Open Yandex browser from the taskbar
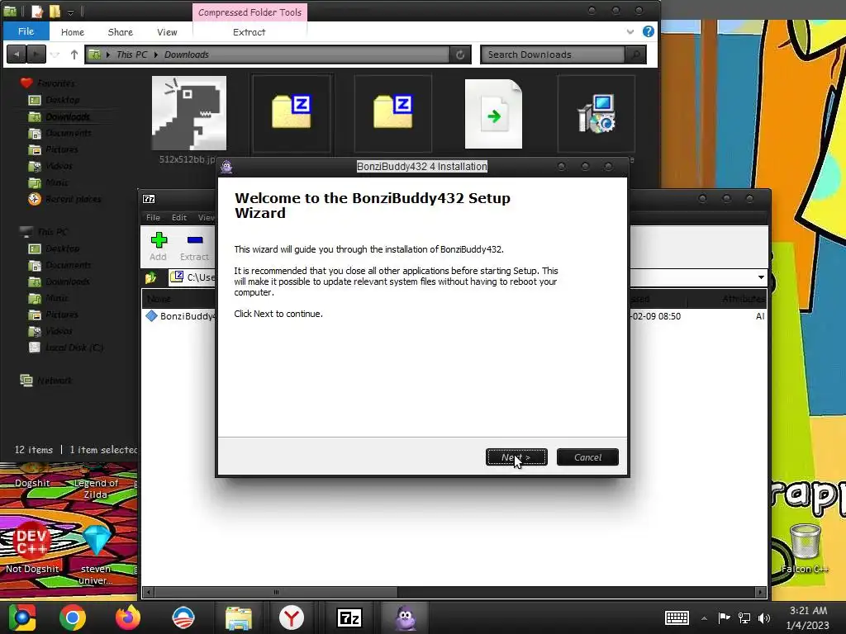The width and height of the screenshot is (846, 634). click(292, 617)
